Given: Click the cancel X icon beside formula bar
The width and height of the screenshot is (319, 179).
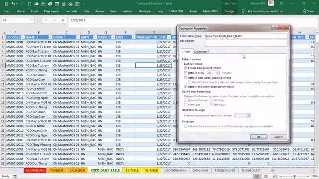Looking at the screenshot, I should 46,20.
